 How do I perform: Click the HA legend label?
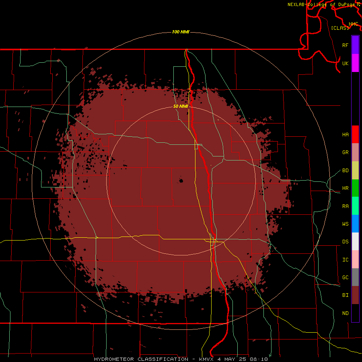tap(345, 135)
